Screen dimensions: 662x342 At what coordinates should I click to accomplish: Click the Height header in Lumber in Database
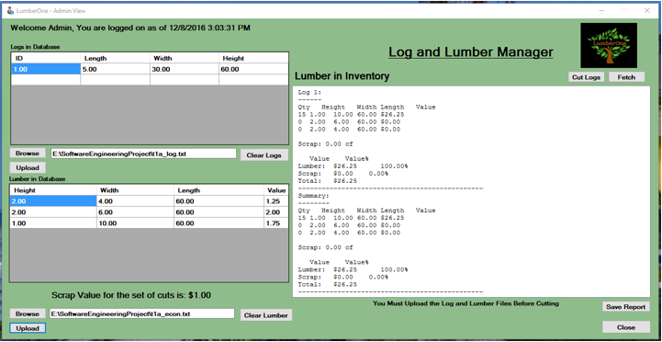point(53,190)
